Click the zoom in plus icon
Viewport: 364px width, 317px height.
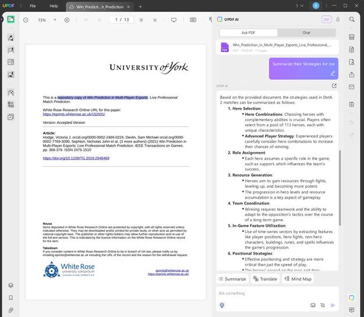(x=67, y=20)
